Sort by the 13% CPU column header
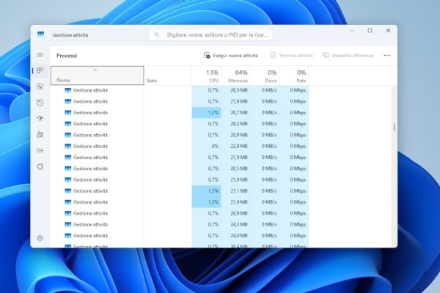Image resolution: width=440 pixels, height=293 pixels. 207,75
